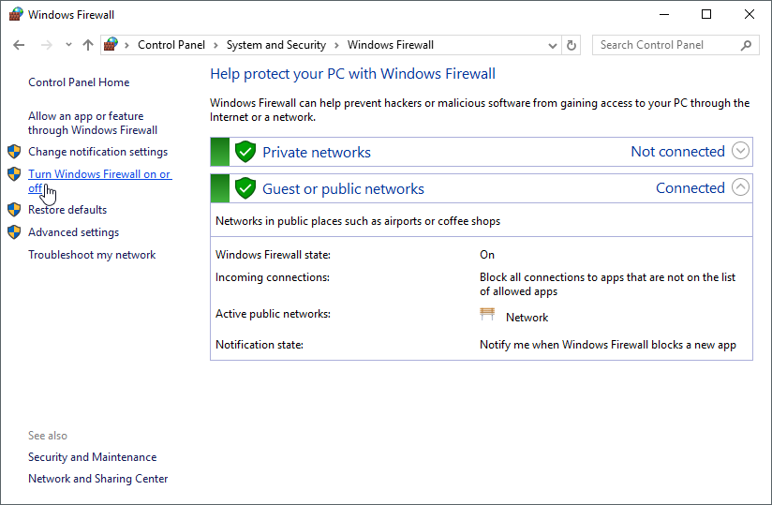This screenshot has width=772, height=505.
Task: Click the 'Incoming connections:' label
Action: (273, 277)
